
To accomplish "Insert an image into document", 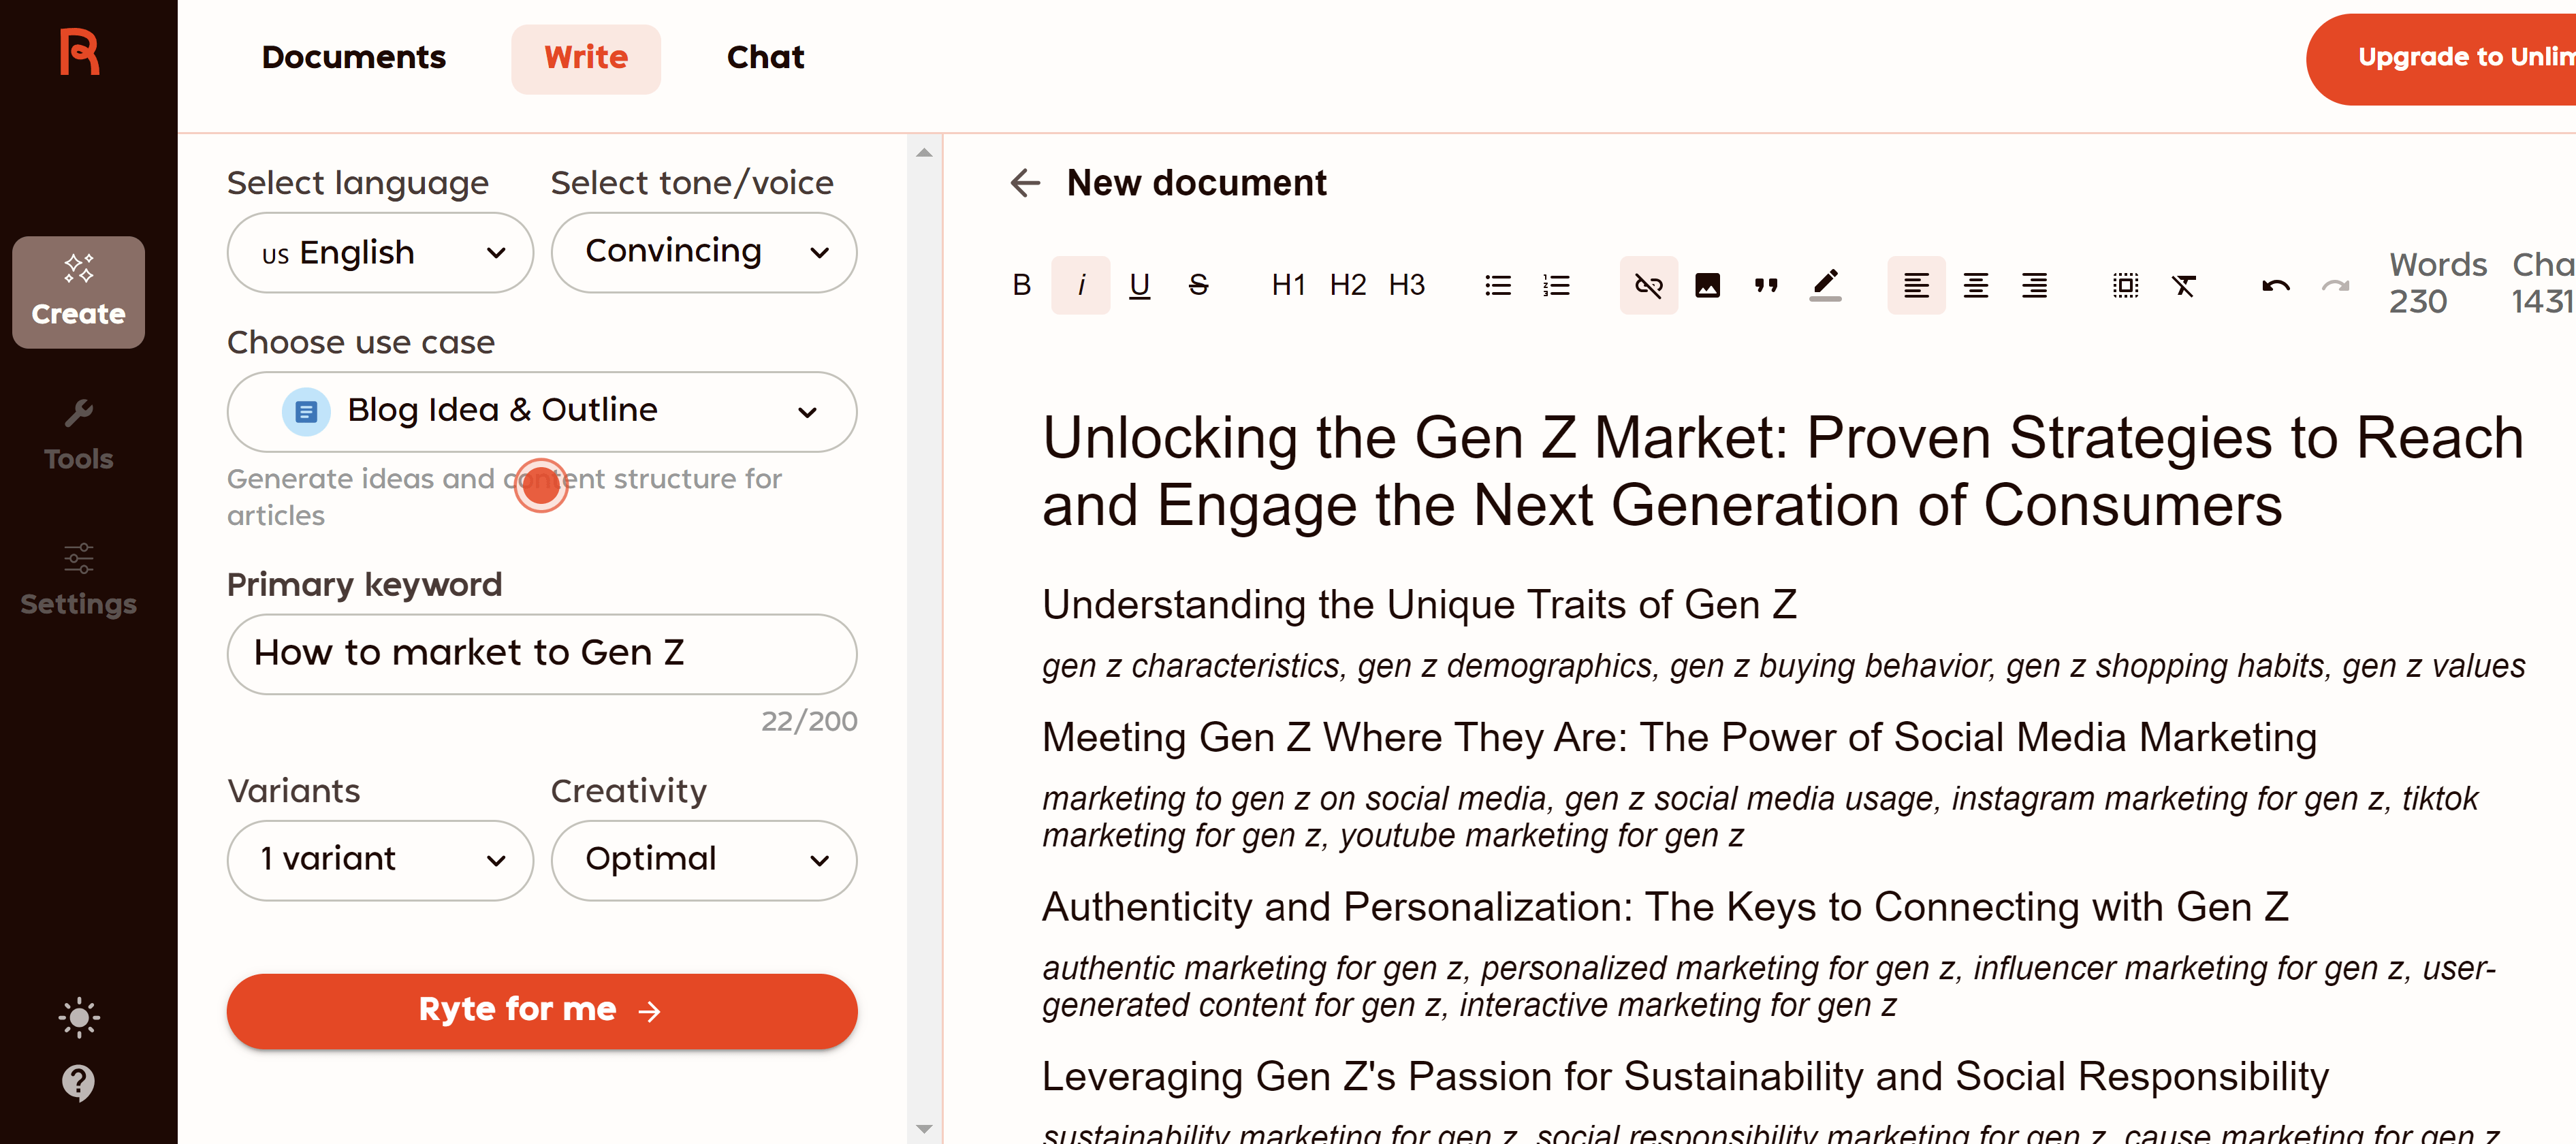I will [1707, 286].
